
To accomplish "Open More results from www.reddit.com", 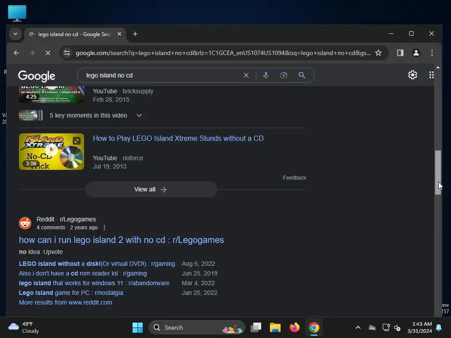I will 66,302.
